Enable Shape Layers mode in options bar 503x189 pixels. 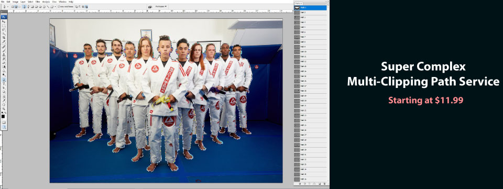click(x=13, y=6)
